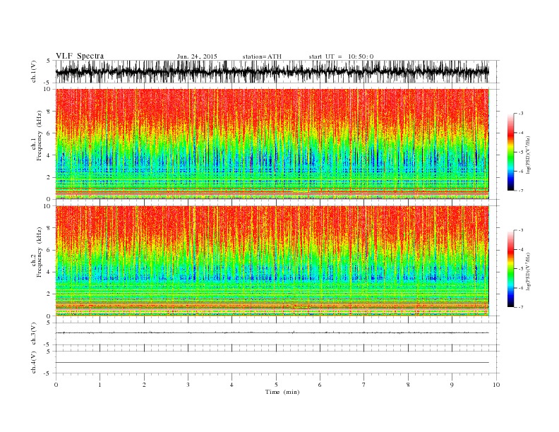Click time axis tick label "3"
Image resolution: width=559 pixels, height=432 pixels.
point(188,385)
